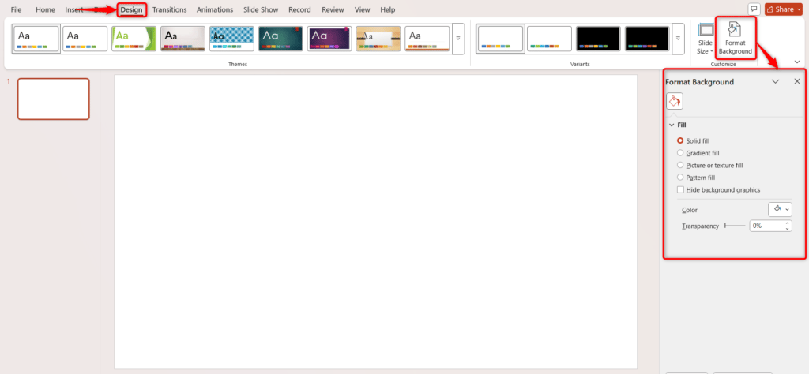Click the Share button
This screenshot has width=809, height=374.
784,9
